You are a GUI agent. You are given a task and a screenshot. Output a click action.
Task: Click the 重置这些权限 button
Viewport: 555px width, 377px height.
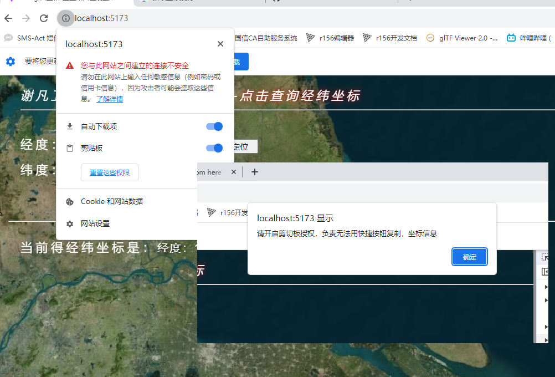point(110,172)
